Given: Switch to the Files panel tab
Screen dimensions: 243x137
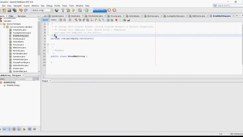Looking at the screenshot, I should click(11, 16).
